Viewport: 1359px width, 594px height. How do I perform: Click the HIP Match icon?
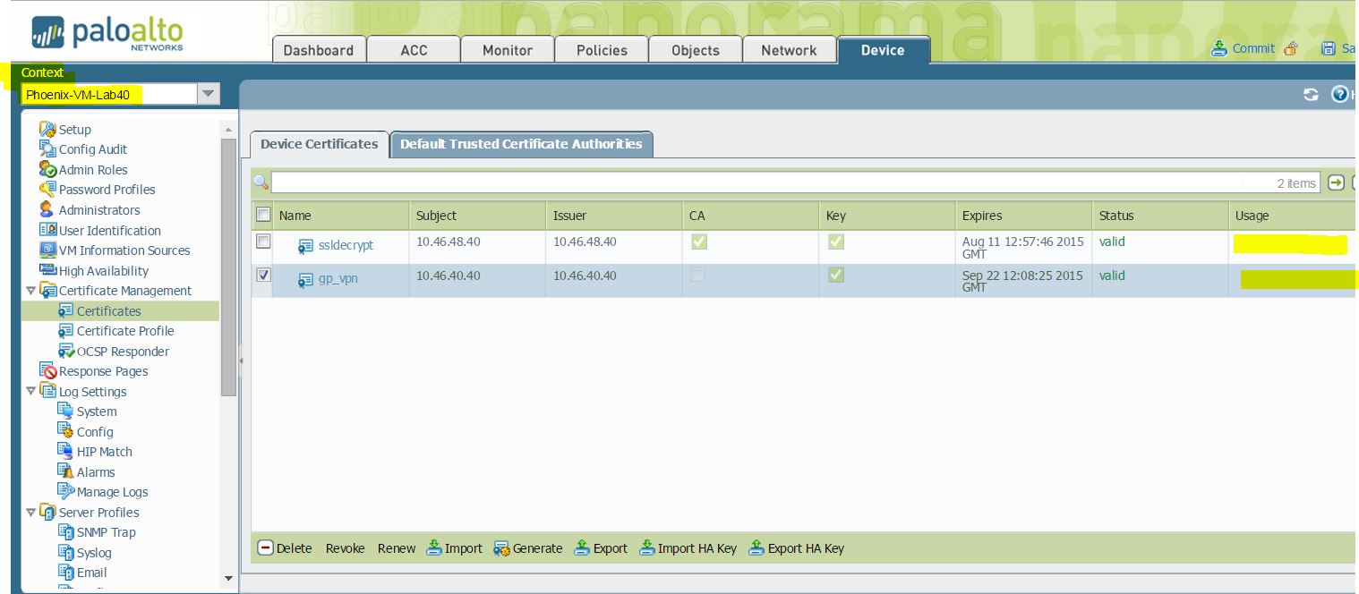tap(65, 452)
